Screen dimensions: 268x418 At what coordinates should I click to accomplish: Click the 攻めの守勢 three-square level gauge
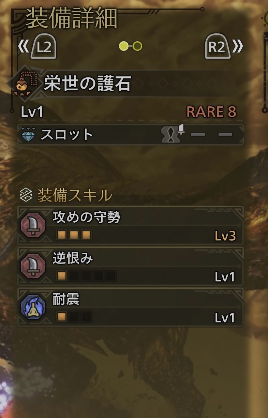(x=74, y=235)
